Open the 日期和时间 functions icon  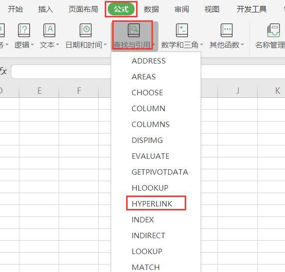point(85,30)
